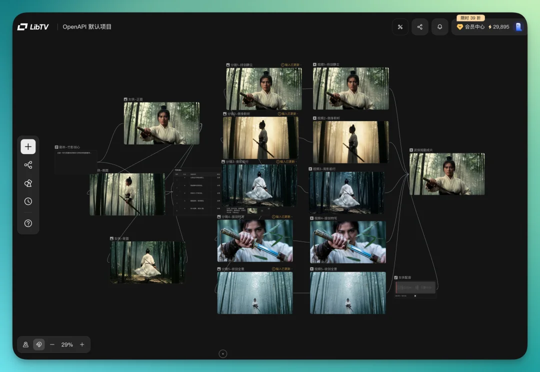Click the OpenAPI 默认项目 project title
Viewport: 540px width, 372px height.
87,27
